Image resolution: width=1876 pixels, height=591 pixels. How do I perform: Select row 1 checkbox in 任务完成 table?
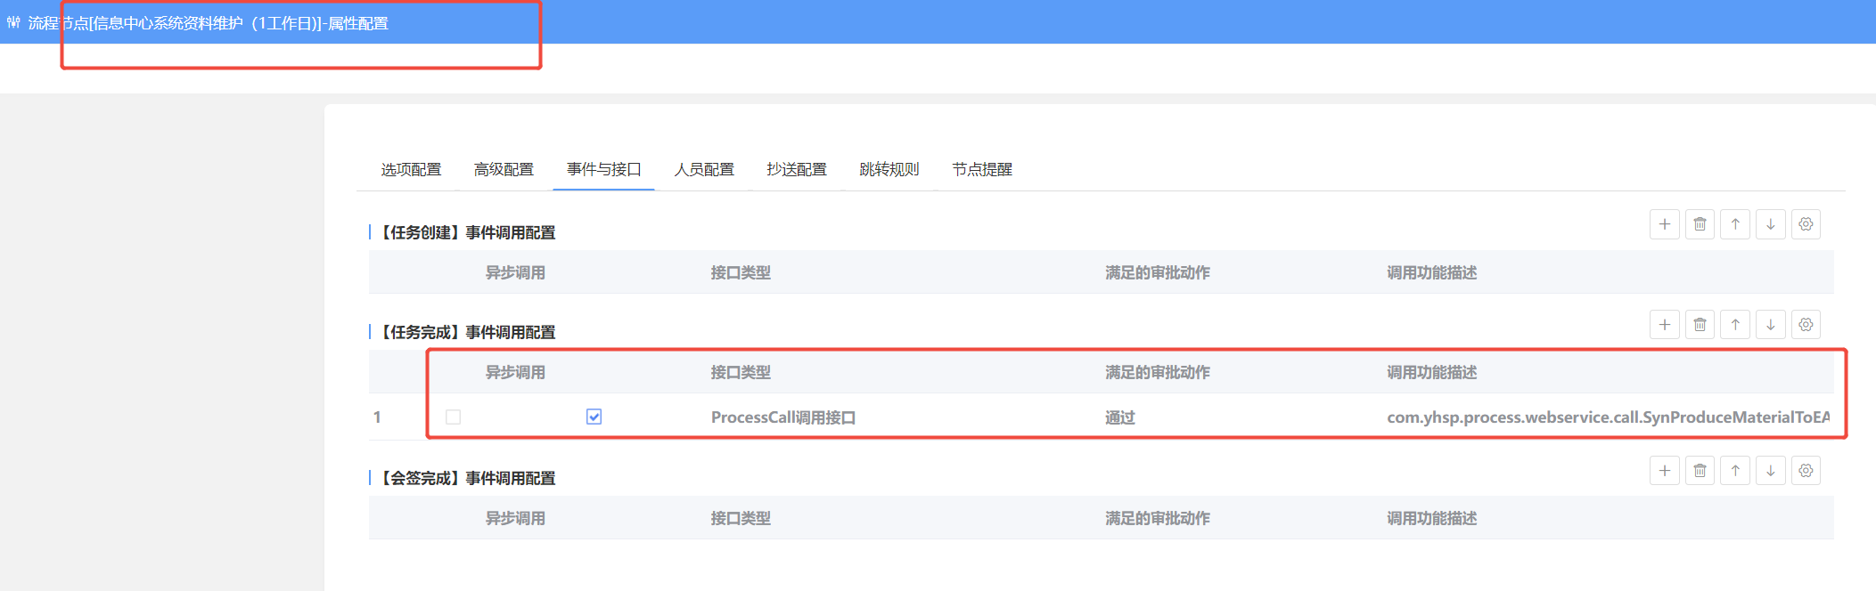[453, 417]
